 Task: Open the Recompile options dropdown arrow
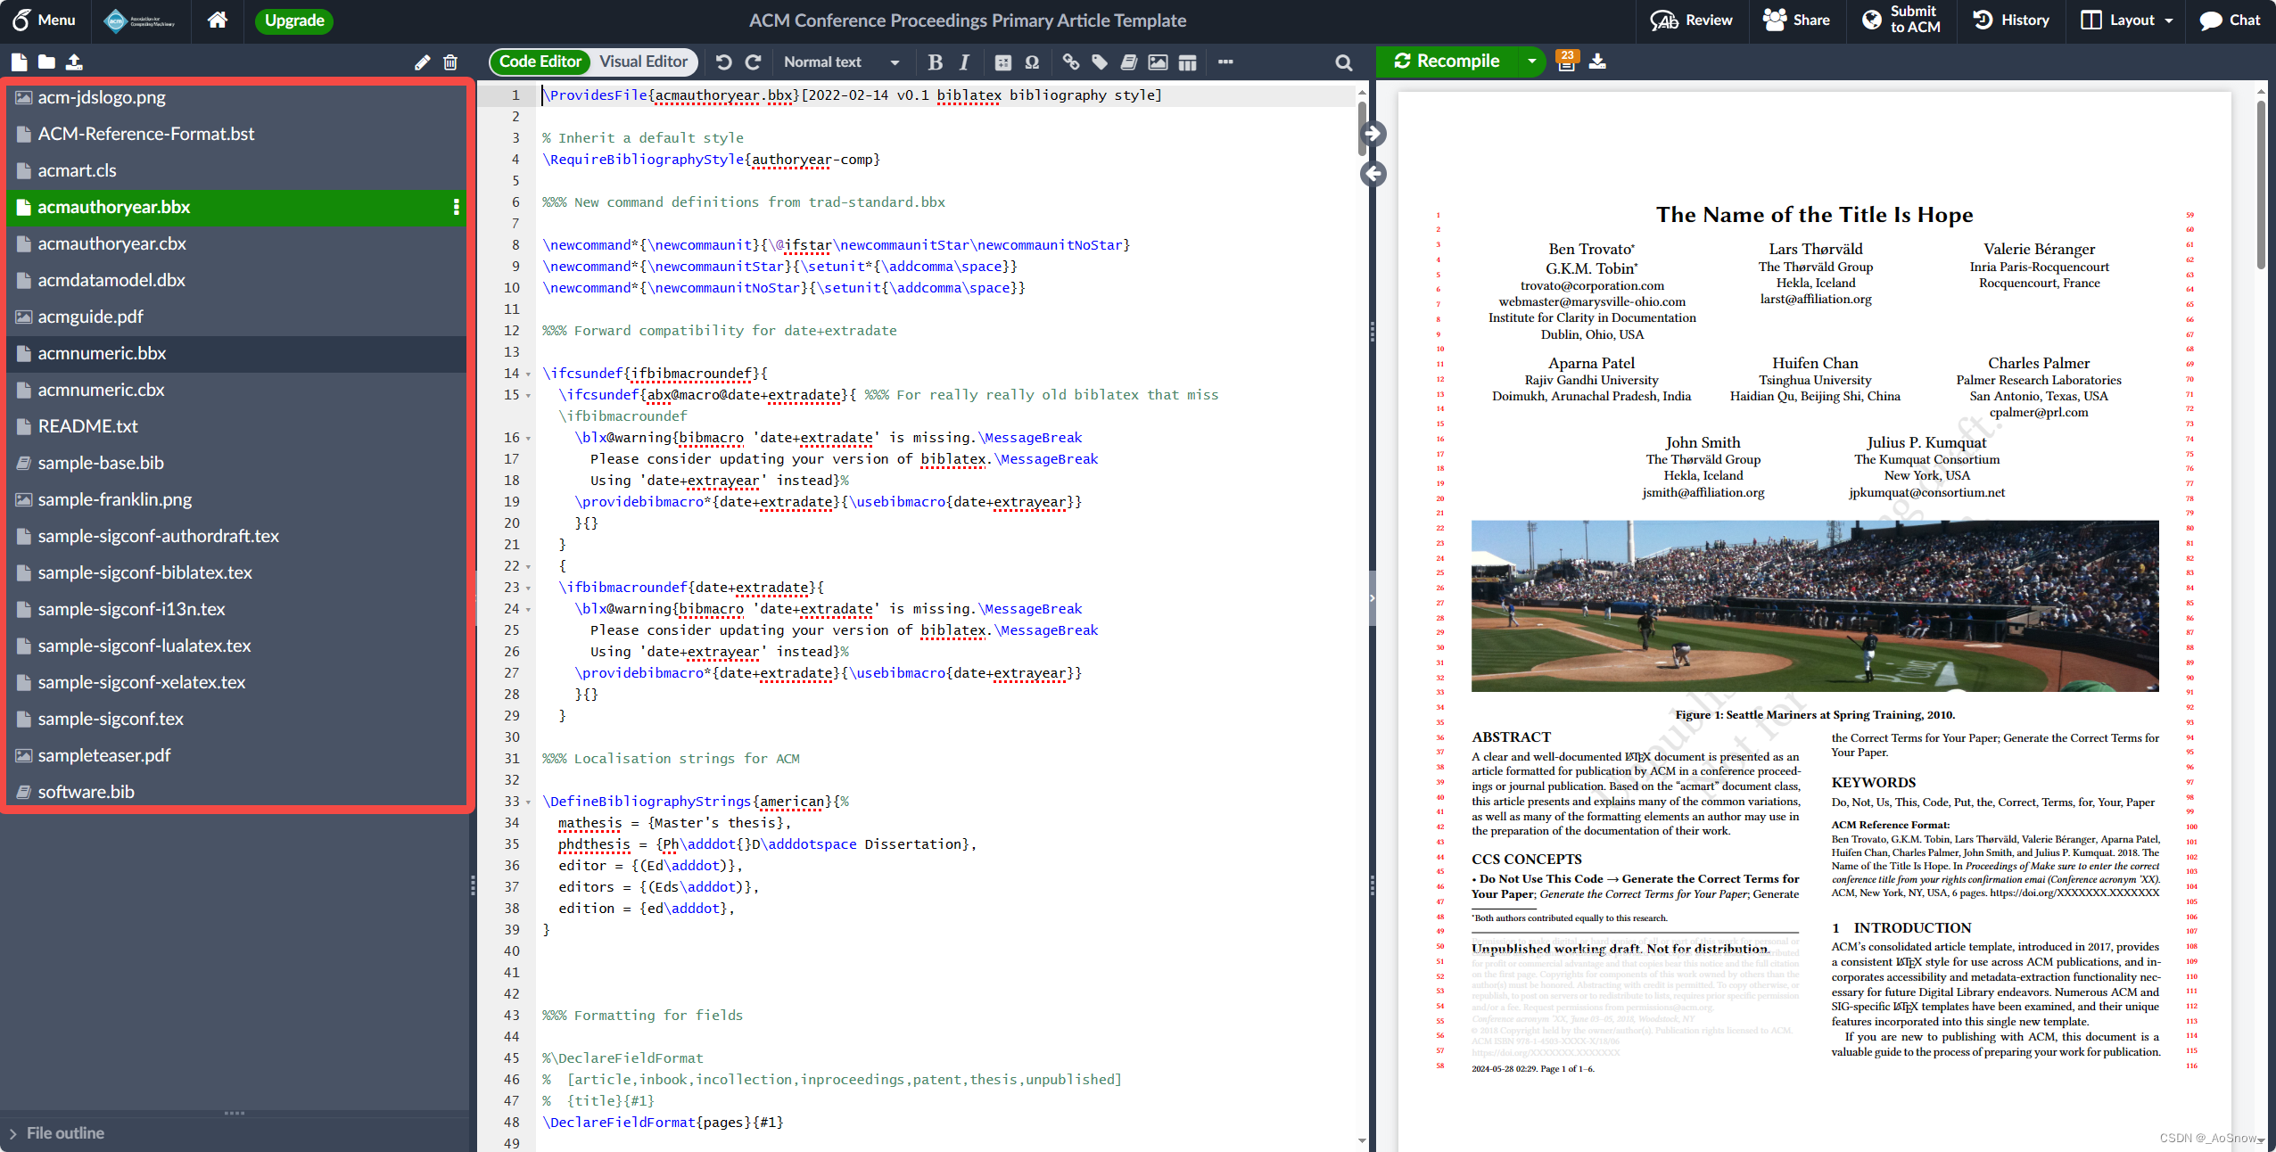[x=1531, y=62]
